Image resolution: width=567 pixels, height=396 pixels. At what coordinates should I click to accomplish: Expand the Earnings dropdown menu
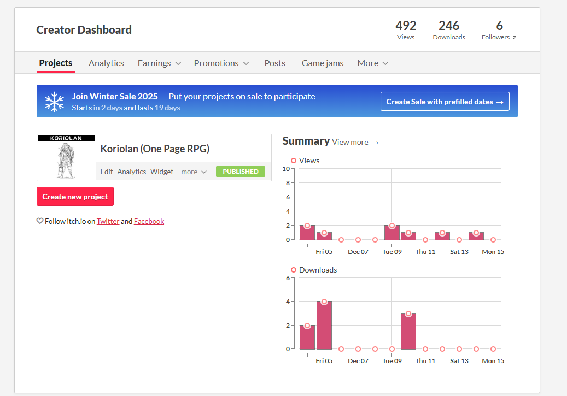click(x=159, y=63)
